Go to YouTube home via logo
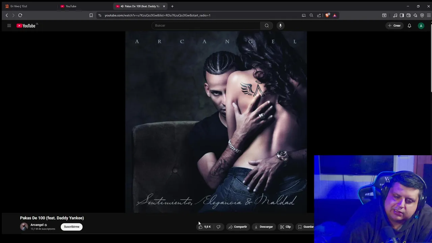Screen dimensions: 432x243 point(26,26)
